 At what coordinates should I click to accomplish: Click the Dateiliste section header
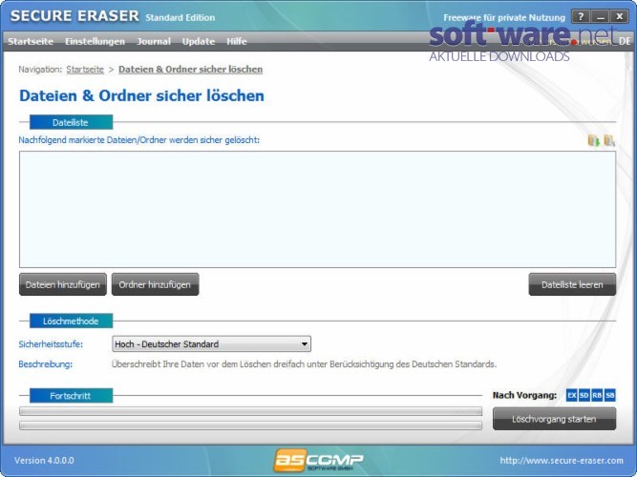[x=71, y=122]
